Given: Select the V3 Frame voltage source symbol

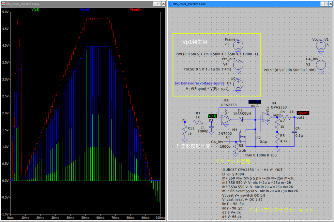Looking at the screenshot, I should click(x=238, y=45).
